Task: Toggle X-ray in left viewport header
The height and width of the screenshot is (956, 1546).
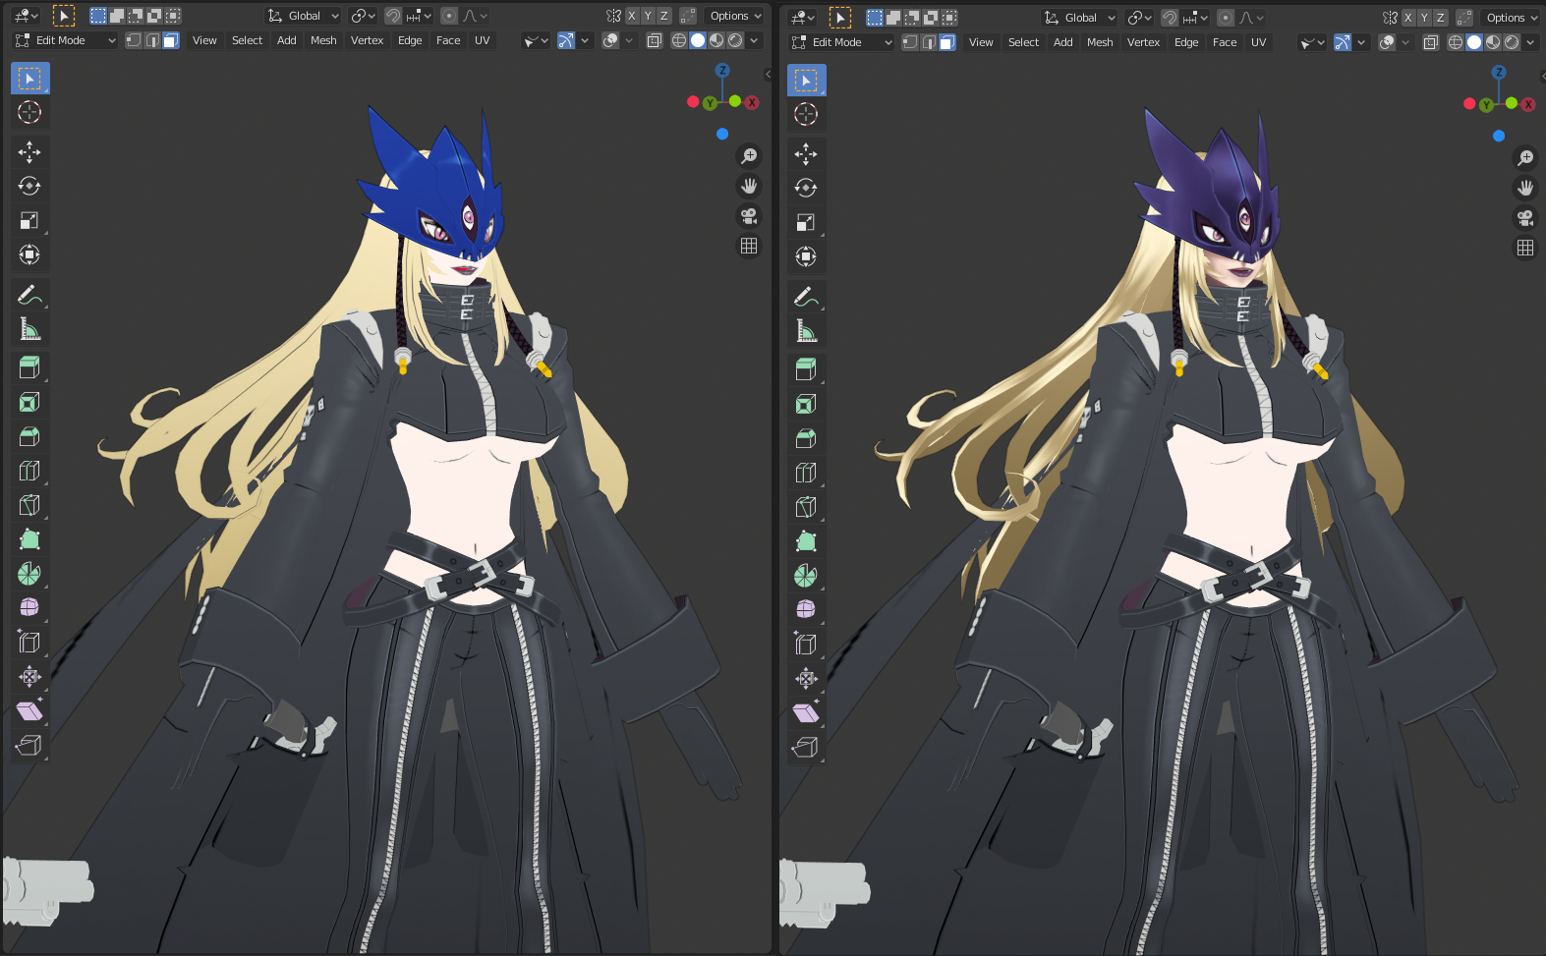Action: point(655,40)
